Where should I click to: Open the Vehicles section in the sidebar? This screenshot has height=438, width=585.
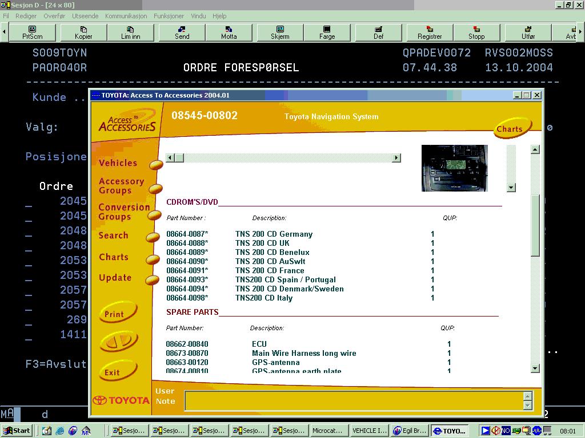click(119, 163)
